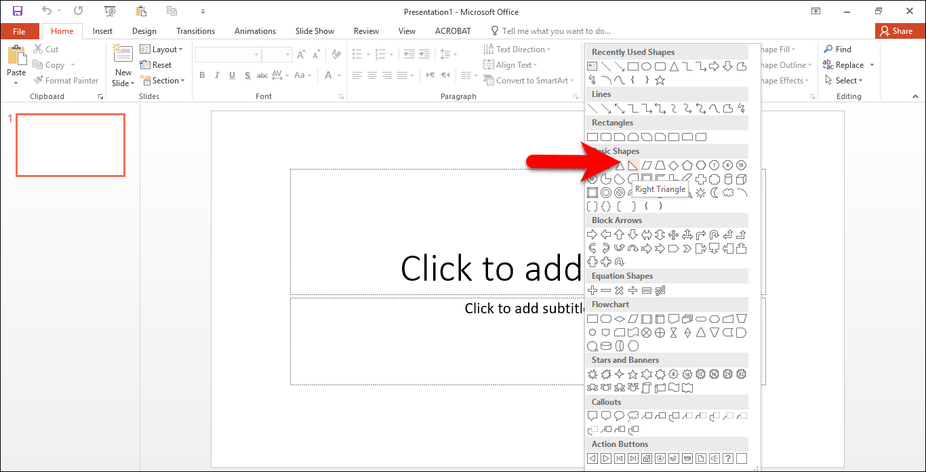Screen dimensions: 926x472
Task: Pick the Flowchart Process rectangle
Action: pyautogui.click(x=592, y=319)
